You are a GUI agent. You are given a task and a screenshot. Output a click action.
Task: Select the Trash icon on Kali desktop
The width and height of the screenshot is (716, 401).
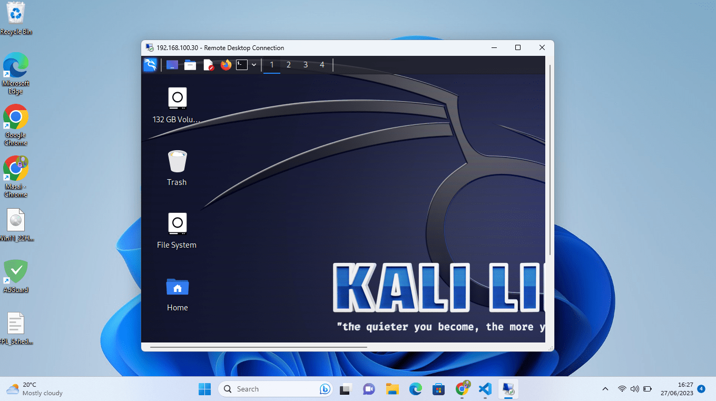[x=177, y=168]
